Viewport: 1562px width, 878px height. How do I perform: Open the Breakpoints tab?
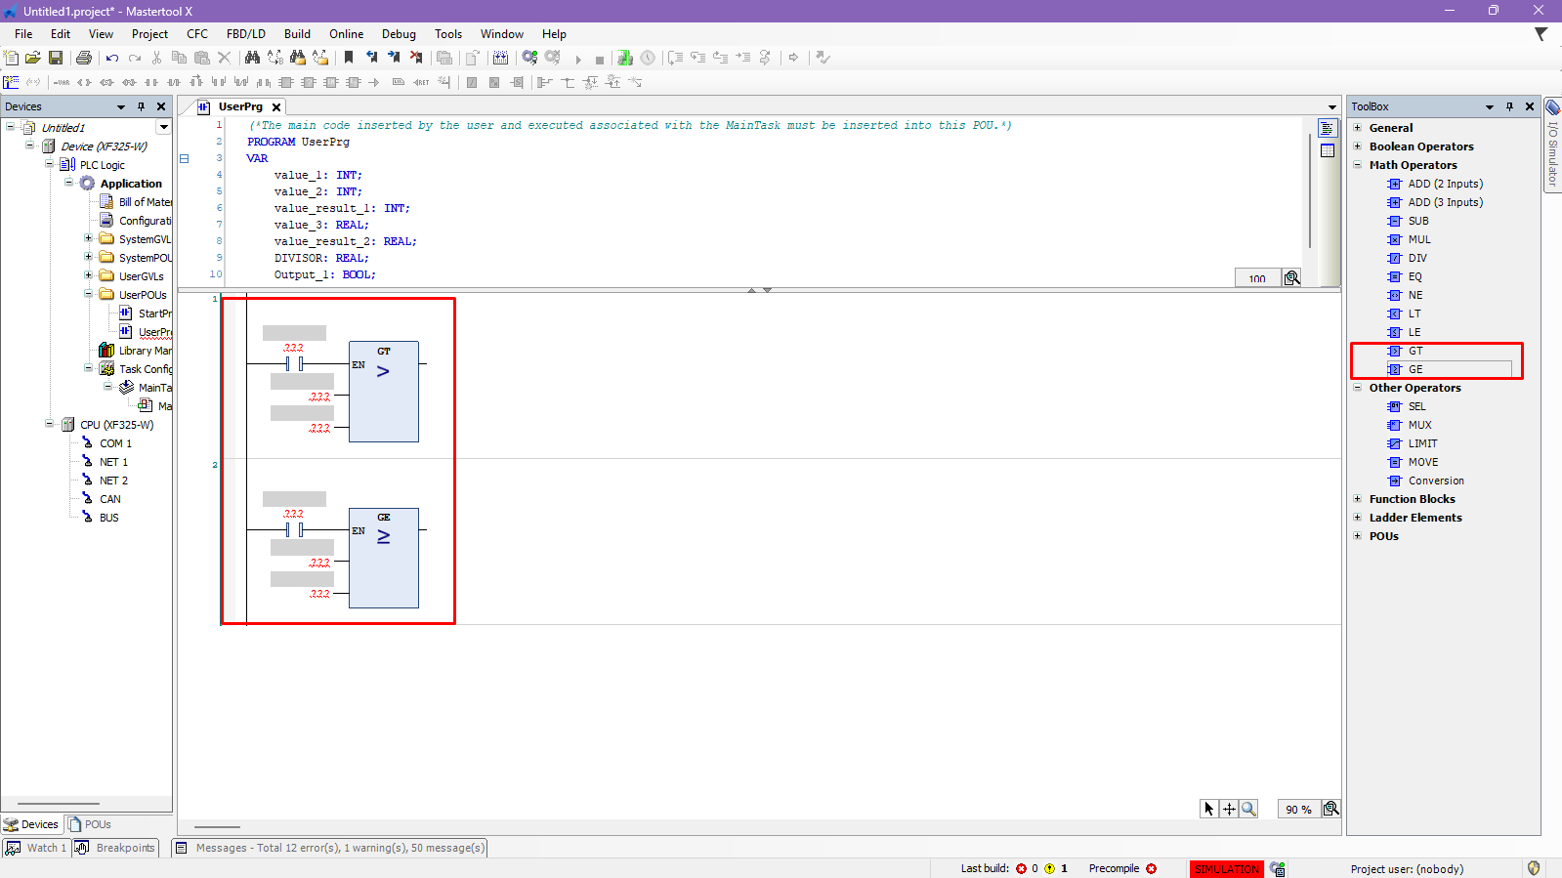(x=116, y=848)
